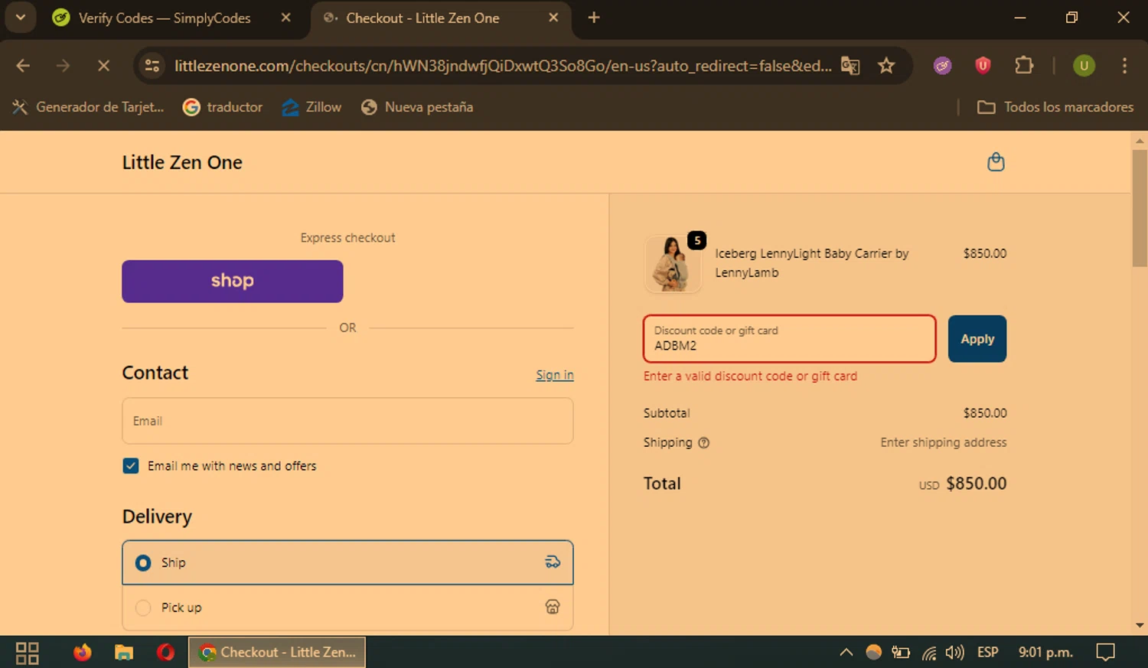Open Chrome three-dot menu

[1124, 66]
